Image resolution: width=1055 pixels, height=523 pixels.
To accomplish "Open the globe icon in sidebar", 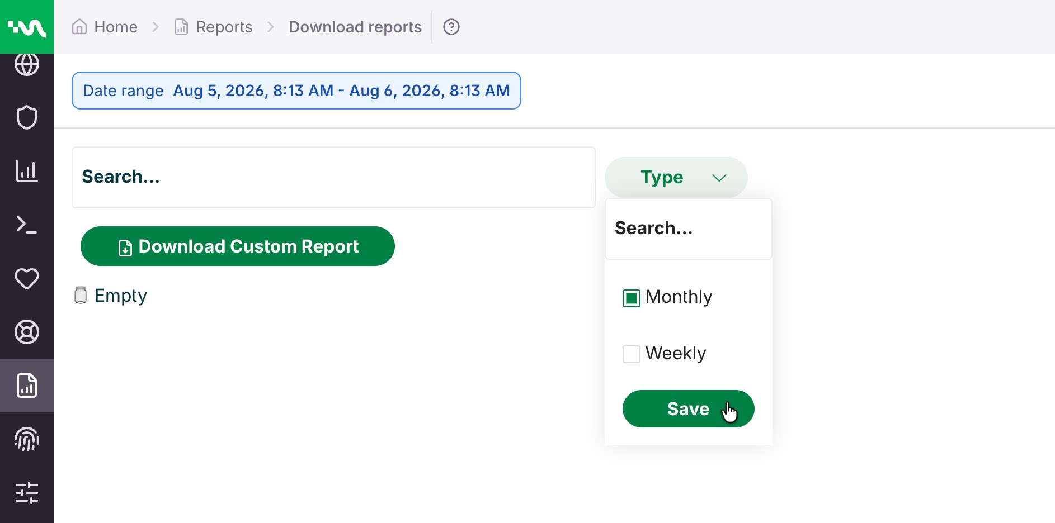I will point(27,64).
